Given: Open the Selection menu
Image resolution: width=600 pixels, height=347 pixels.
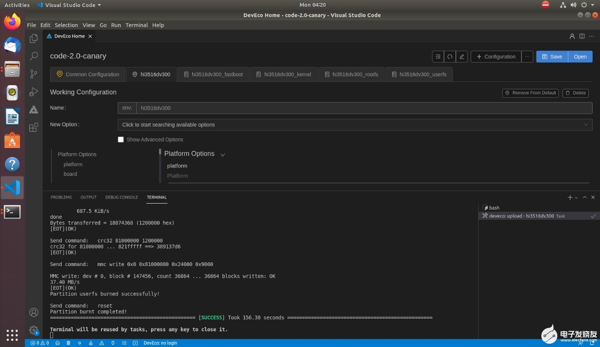Looking at the screenshot, I should click(x=66, y=25).
